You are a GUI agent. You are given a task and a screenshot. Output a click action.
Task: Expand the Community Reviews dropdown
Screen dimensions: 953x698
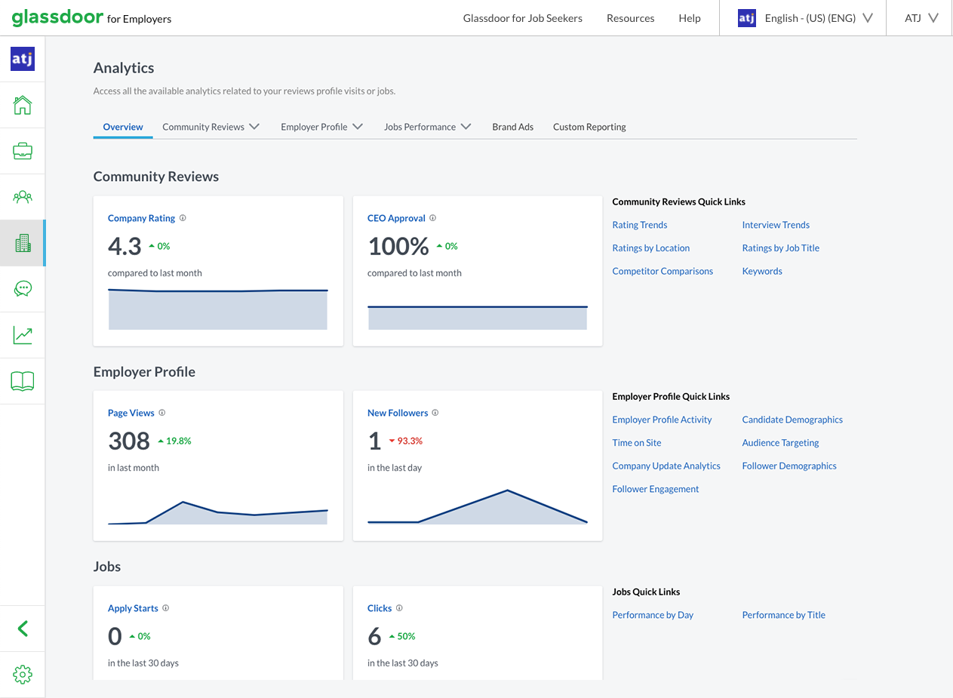click(x=211, y=127)
